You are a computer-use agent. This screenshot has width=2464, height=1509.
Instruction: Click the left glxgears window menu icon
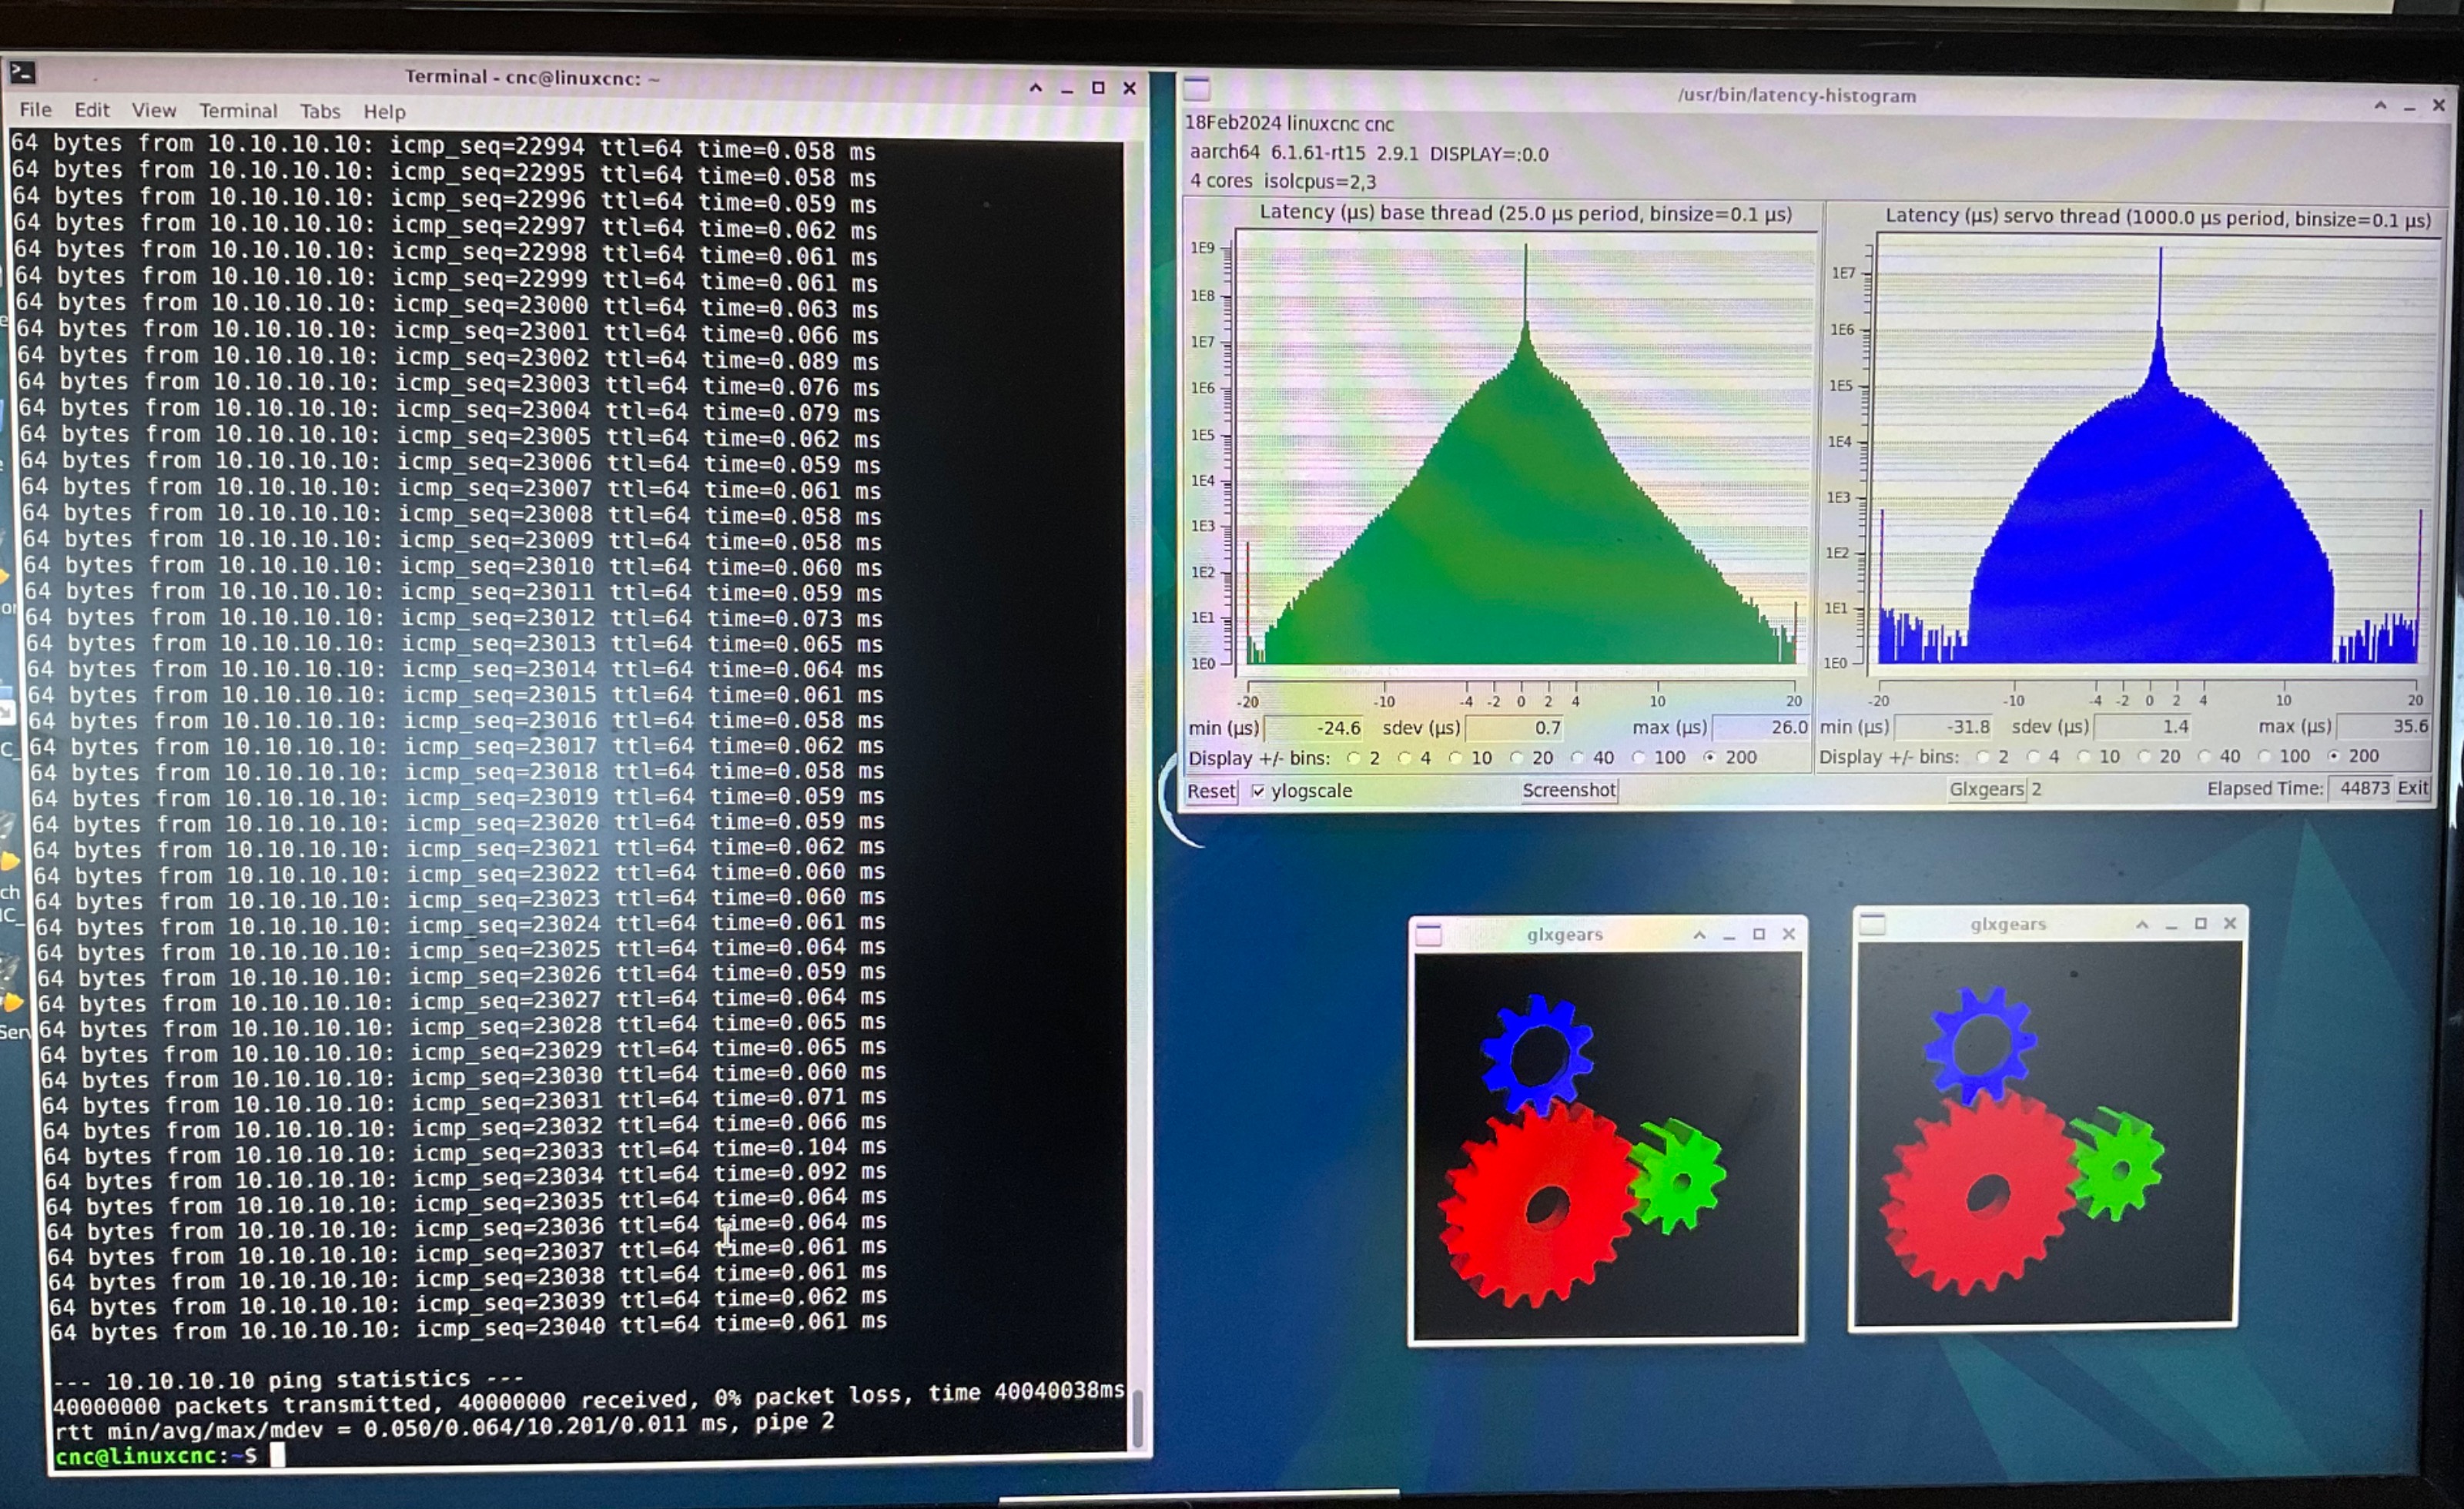[x=1429, y=935]
